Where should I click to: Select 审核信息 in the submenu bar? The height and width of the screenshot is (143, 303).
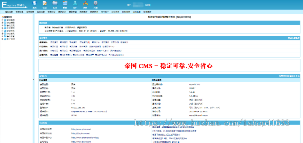[30, 12]
